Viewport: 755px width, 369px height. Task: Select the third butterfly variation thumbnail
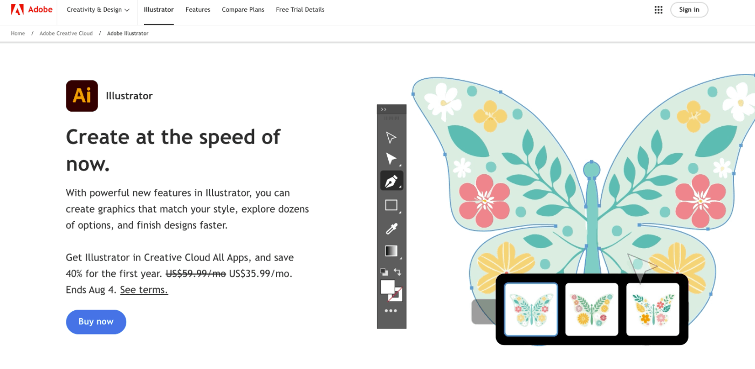click(653, 310)
